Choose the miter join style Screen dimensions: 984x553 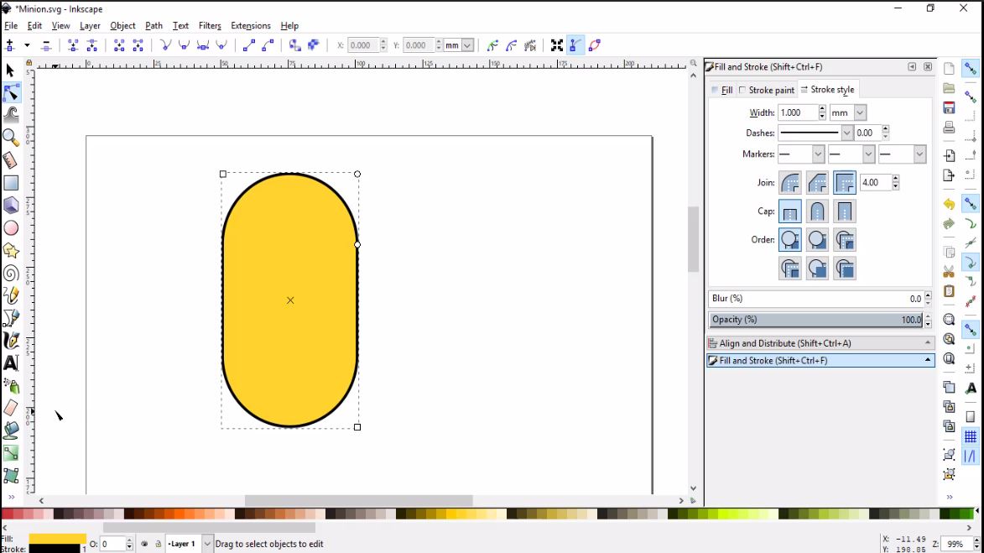845,183
